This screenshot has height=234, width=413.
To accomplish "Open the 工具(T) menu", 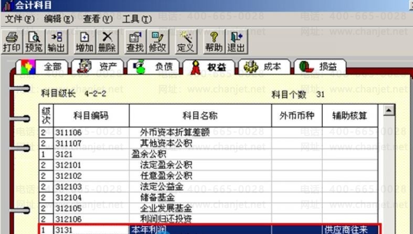I will coord(136,19).
